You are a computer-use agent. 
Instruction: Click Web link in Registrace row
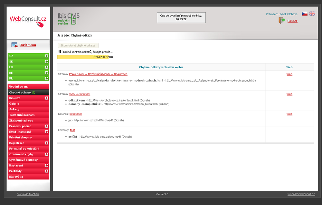point(289,74)
